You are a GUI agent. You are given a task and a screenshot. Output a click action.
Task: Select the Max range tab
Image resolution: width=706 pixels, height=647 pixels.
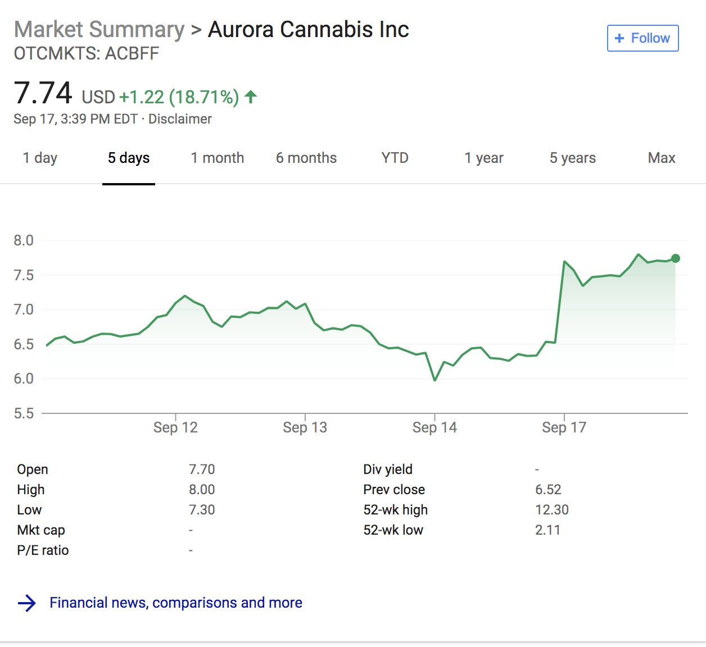pyautogui.click(x=661, y=158)
